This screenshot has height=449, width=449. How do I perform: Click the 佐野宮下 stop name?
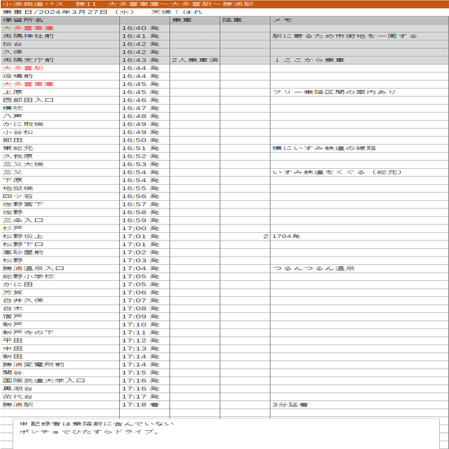pos(23,204)
